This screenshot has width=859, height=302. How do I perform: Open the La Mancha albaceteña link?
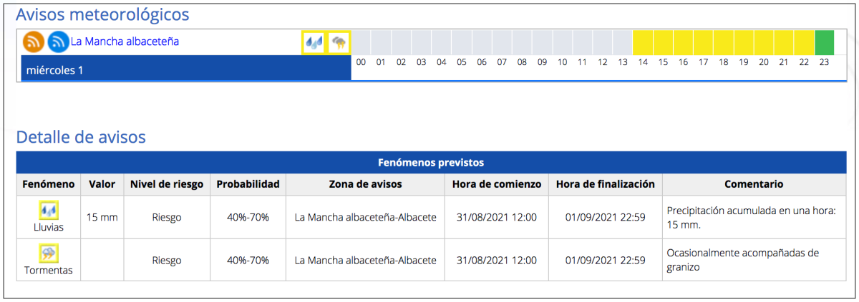125,41
